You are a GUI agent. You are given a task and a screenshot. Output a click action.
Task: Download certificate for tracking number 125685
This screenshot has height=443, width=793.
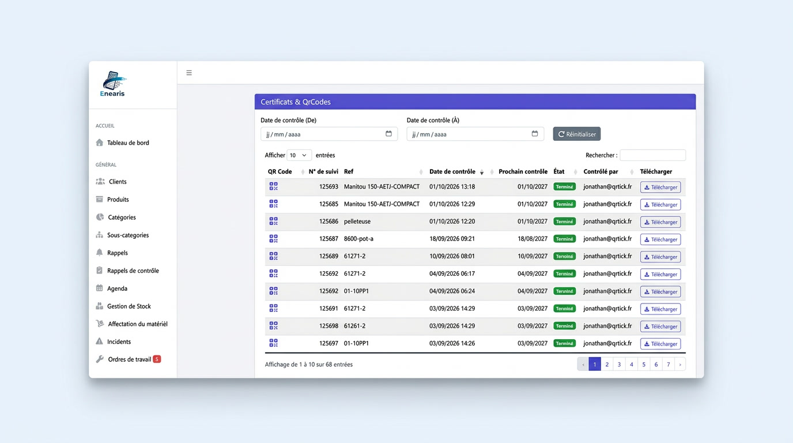click(660, 204)
